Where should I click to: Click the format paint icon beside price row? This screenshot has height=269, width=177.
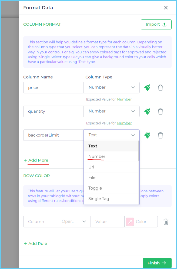click(147, 88)
